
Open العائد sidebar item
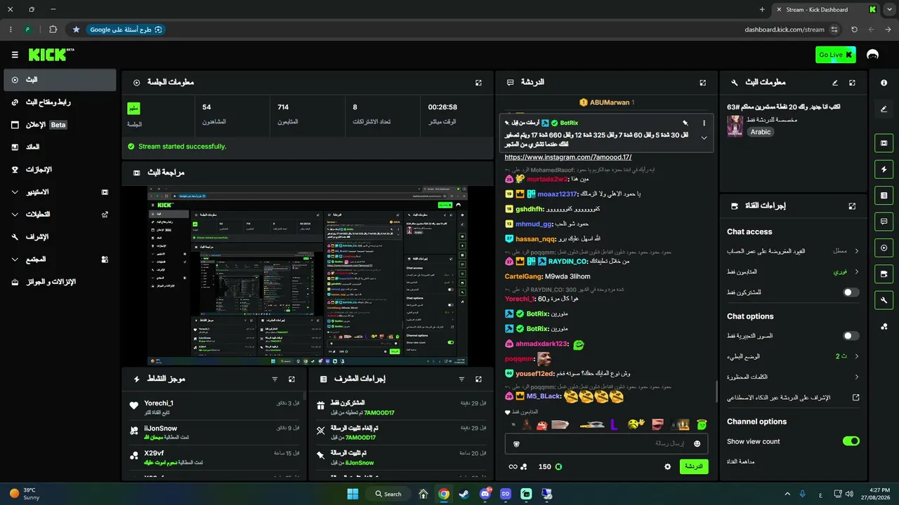pos(60,147)
